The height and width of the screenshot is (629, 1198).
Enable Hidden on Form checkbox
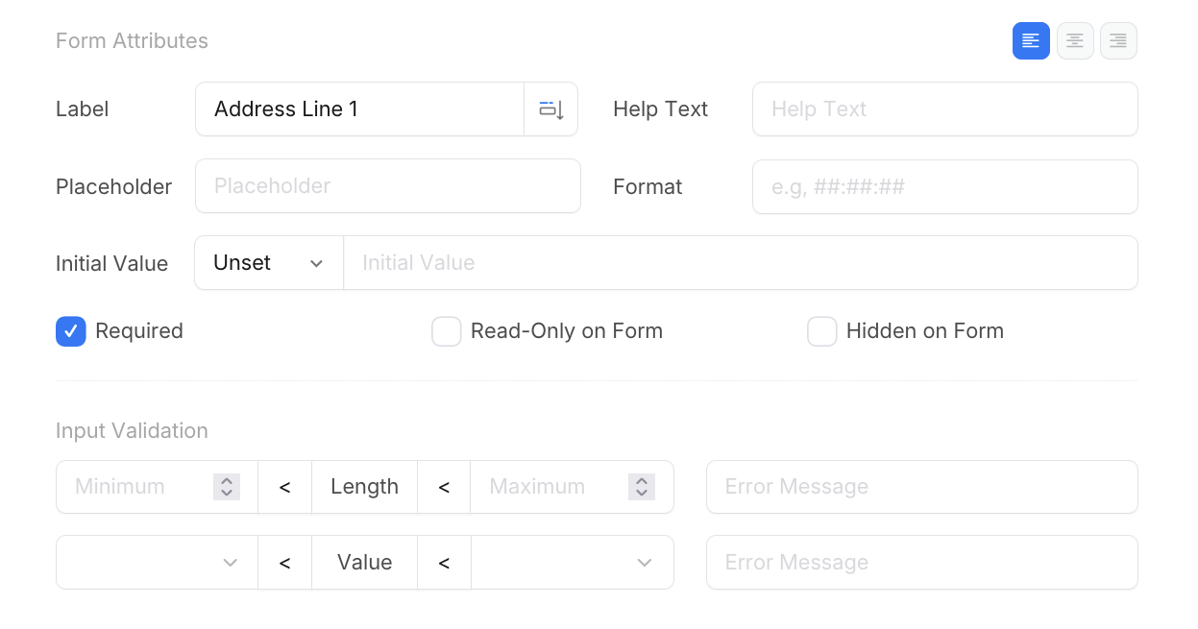tap(822, 331)
